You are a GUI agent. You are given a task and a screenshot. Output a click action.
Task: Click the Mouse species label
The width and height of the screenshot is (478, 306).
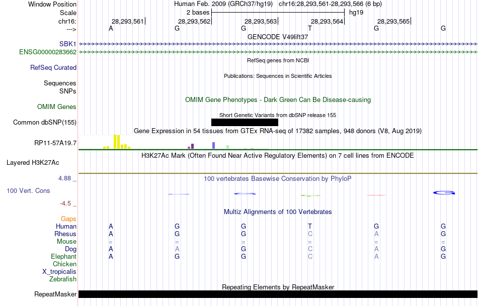pyautogui.click(x=66, y=242)
